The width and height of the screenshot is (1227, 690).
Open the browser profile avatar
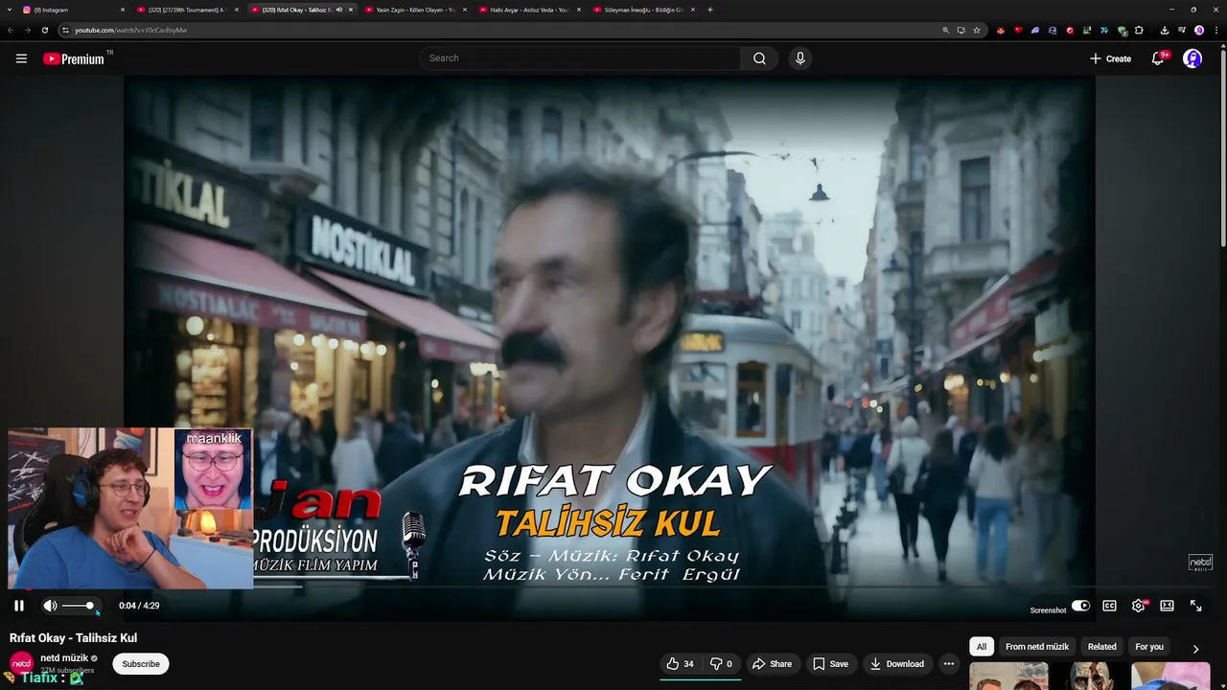pyautogui.click(x=1199, y=30)
